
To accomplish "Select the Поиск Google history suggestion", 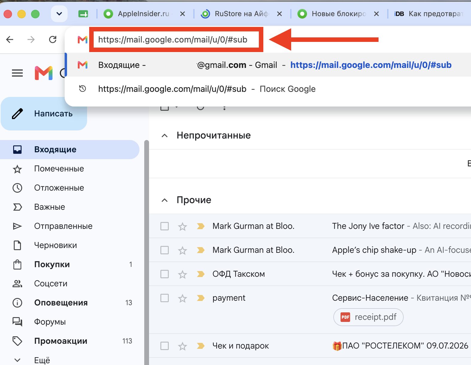I will [268, 89].
